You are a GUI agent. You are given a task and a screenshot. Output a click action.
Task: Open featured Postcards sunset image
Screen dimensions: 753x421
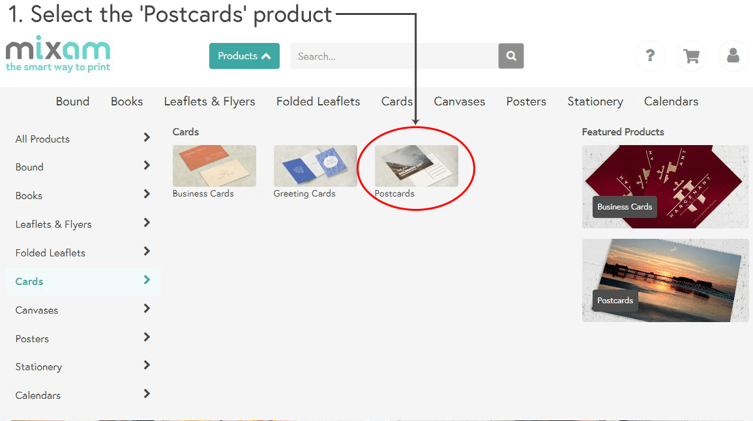[x=665, y=280]
